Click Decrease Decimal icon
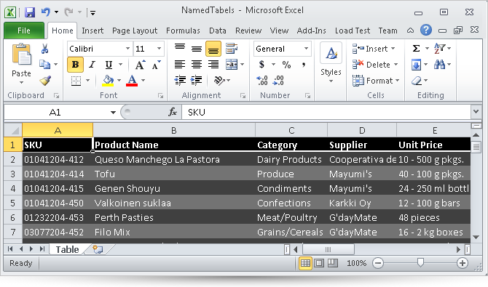This screenshot has width=488, height=287. [x=278, y=81]
